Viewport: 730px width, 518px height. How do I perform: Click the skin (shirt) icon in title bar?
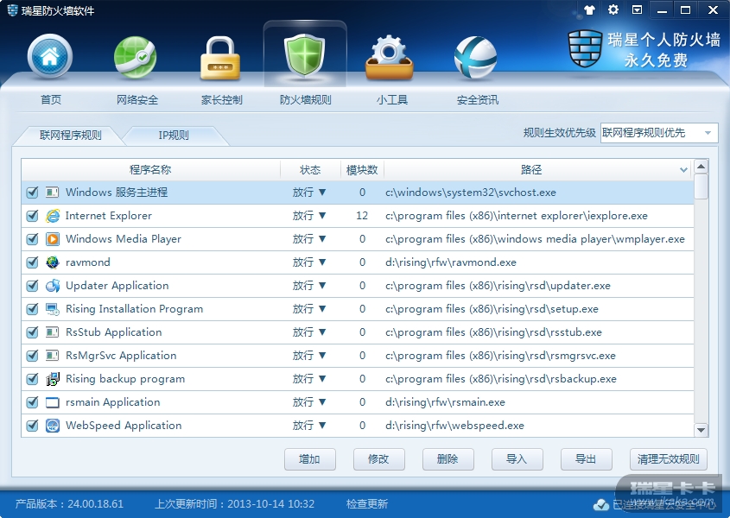[589, 9]
